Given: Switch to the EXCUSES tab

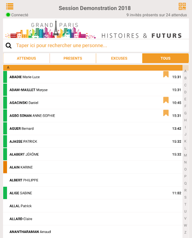Looking at the screenshot, I should [119, 58].
